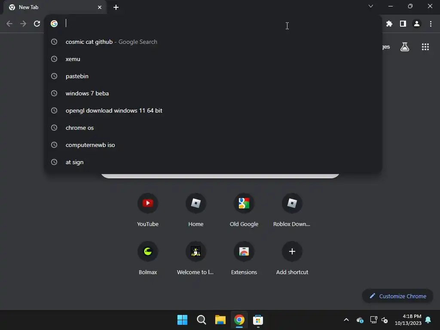The image size is (440, 330).
Task: Open the Home Roblox shortcut
Action: (196, 210)
